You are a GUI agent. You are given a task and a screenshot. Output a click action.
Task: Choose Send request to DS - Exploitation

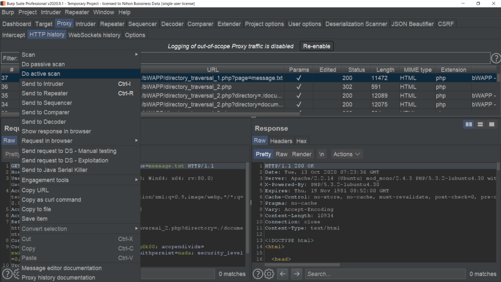[80, 160]
